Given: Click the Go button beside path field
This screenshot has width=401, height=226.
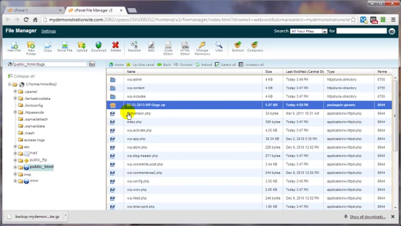Looking at the screenshot, I should (92, 64).
